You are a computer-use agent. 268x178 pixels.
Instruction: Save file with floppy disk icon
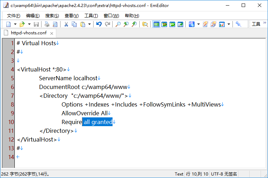[x=36, y=25]
